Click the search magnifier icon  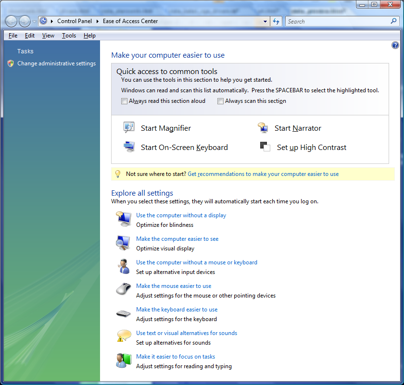tap(393, 21)
